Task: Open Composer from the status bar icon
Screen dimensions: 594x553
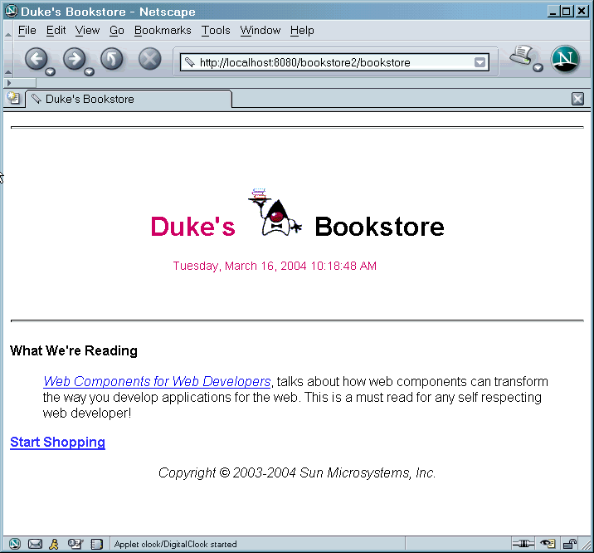Action: click(75, 544)
